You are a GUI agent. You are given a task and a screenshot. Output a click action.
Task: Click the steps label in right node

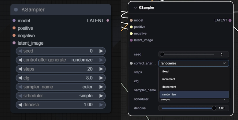pos(138,72)
